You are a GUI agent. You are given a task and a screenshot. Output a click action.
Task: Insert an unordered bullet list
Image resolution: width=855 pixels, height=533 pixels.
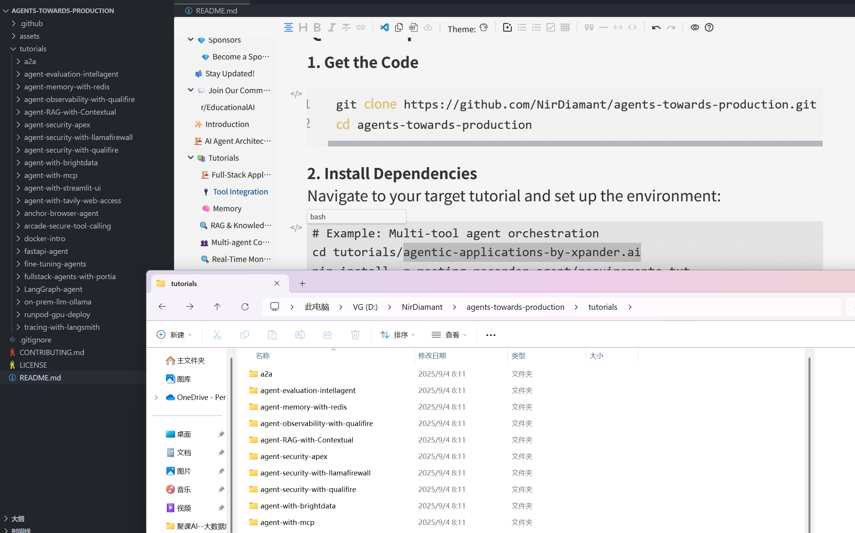(x=522, y=28)
